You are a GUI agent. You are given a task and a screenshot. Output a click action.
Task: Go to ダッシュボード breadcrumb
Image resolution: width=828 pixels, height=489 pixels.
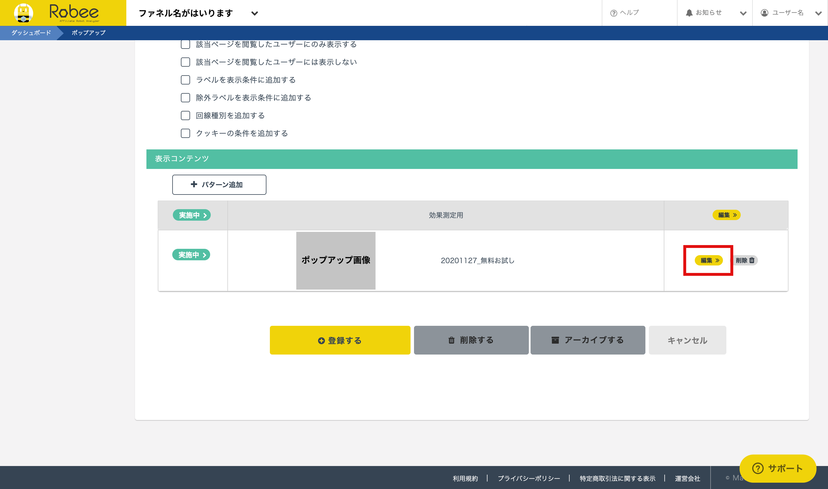31,33
